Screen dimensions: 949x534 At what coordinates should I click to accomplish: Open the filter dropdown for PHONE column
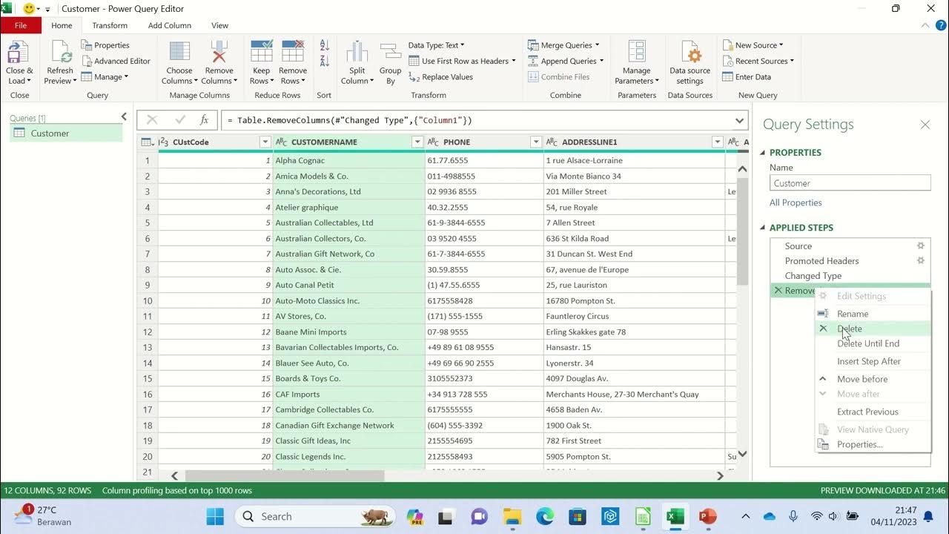coord(536,142)
